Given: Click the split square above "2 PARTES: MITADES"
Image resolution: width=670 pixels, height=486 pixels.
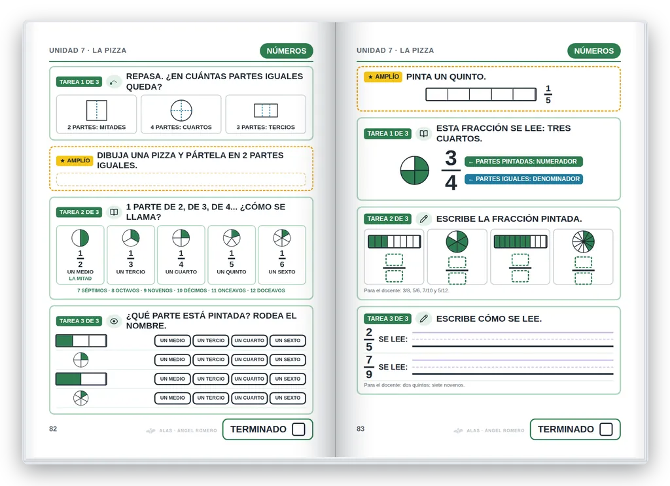Looking at the screenshot, I should pyautogui.click(x=97, y=111).
